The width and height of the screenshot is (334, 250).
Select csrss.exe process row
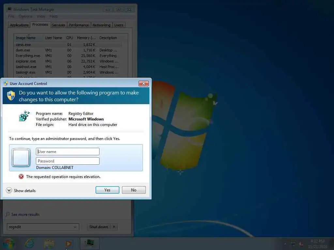(68, 45)
